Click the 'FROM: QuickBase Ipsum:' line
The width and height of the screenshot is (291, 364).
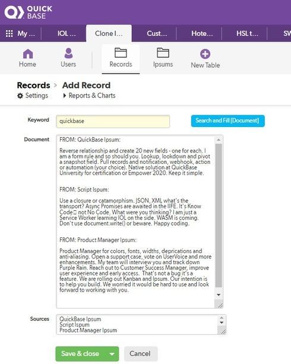90,140
